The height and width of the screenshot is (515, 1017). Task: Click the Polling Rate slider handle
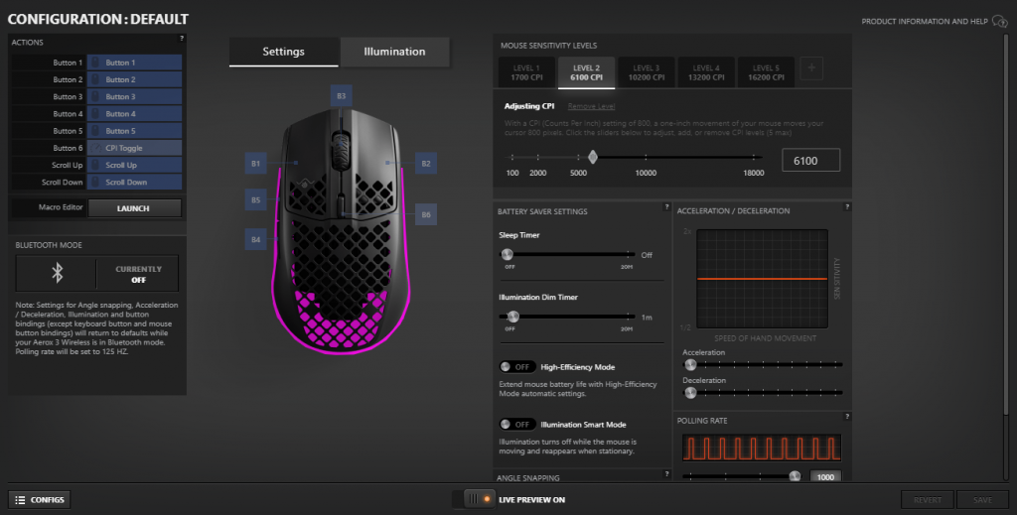795,476
